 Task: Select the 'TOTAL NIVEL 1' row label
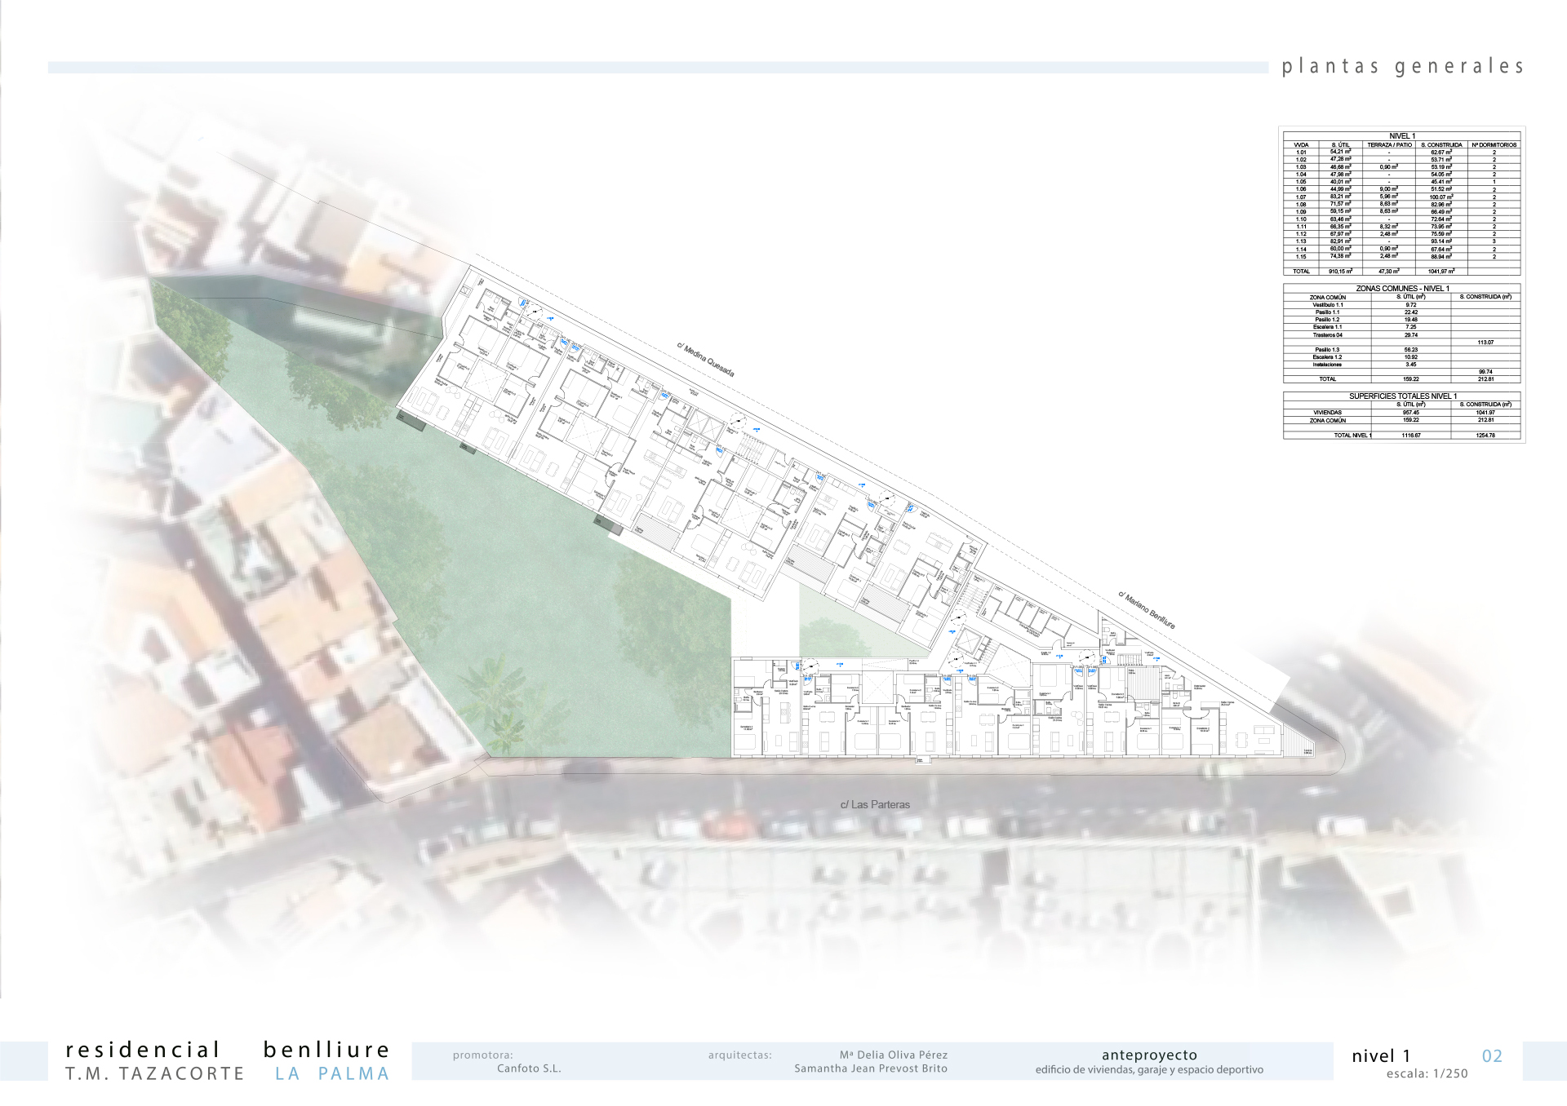1353,436
